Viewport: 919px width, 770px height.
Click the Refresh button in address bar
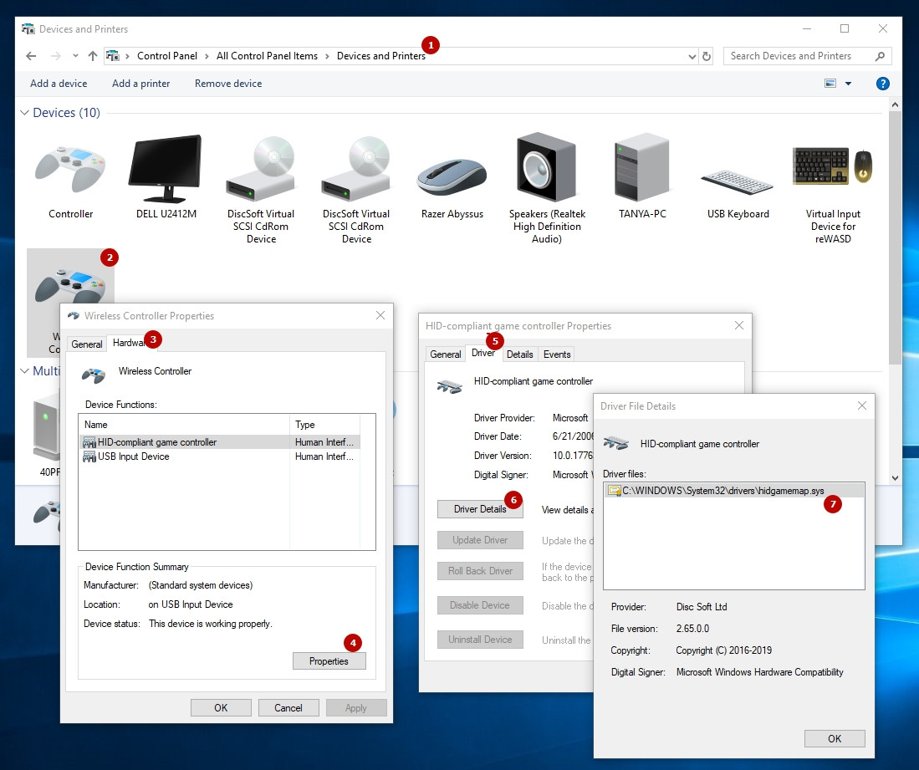click(x=707, y=56)
